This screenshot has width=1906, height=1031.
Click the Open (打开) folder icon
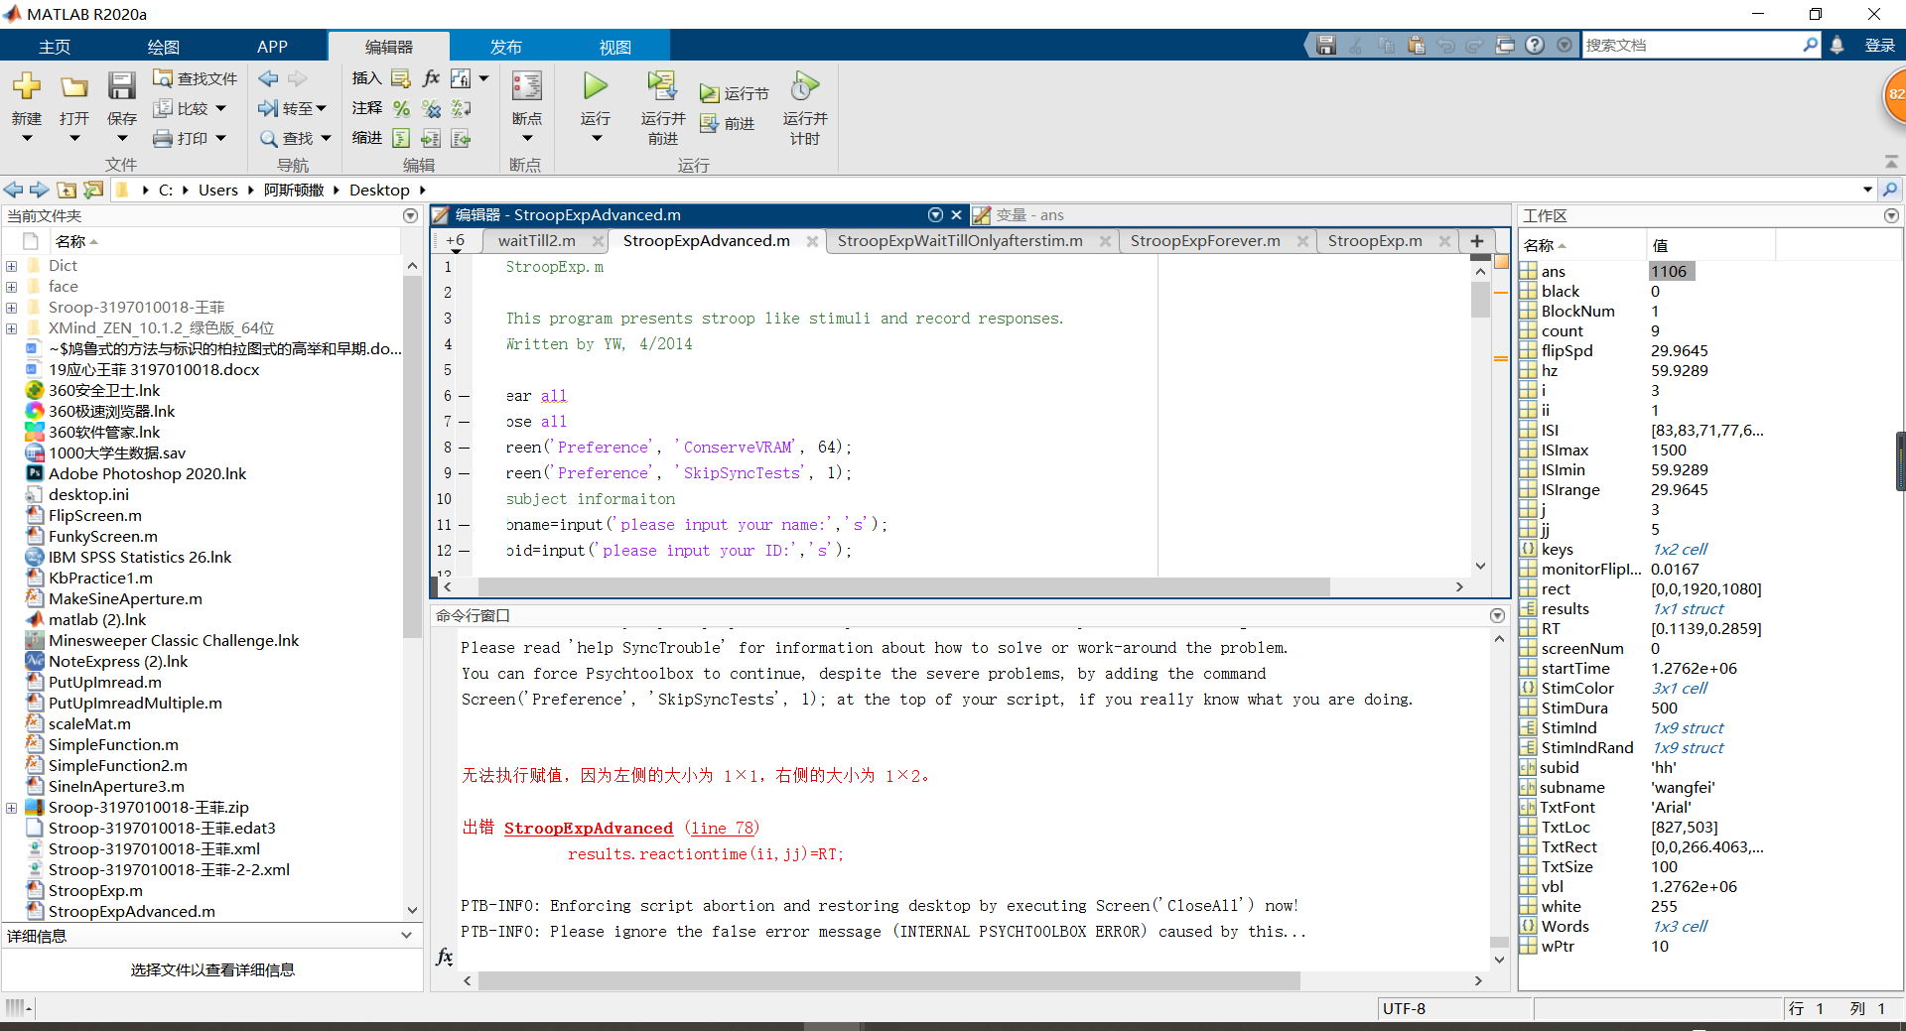point(73,86)
